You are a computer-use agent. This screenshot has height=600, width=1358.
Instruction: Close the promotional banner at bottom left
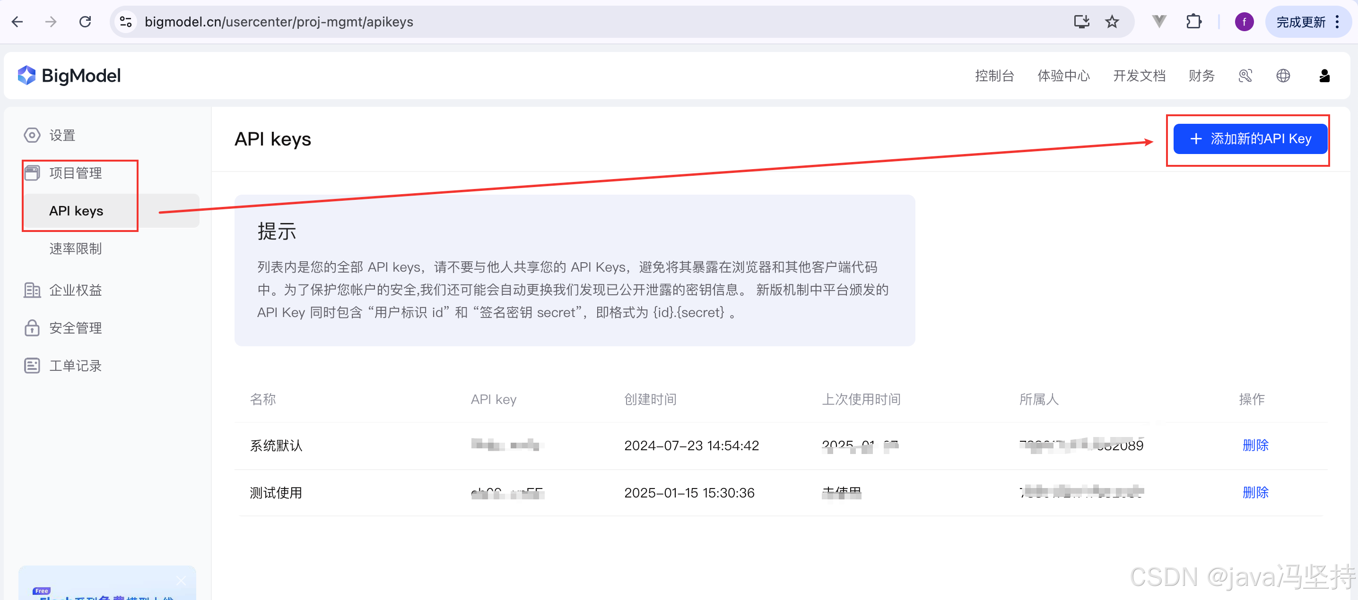[181, 581]
